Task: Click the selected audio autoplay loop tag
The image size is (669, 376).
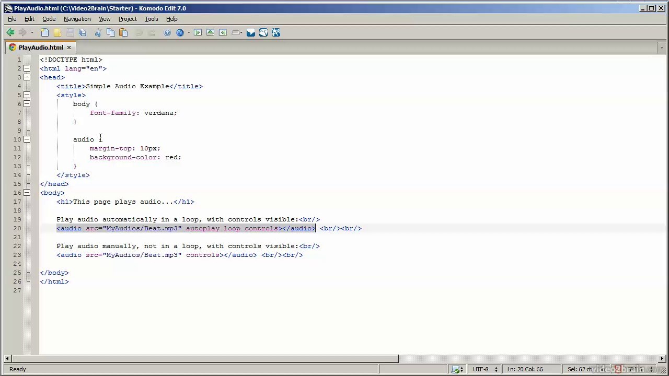Action: pos(186,228)
